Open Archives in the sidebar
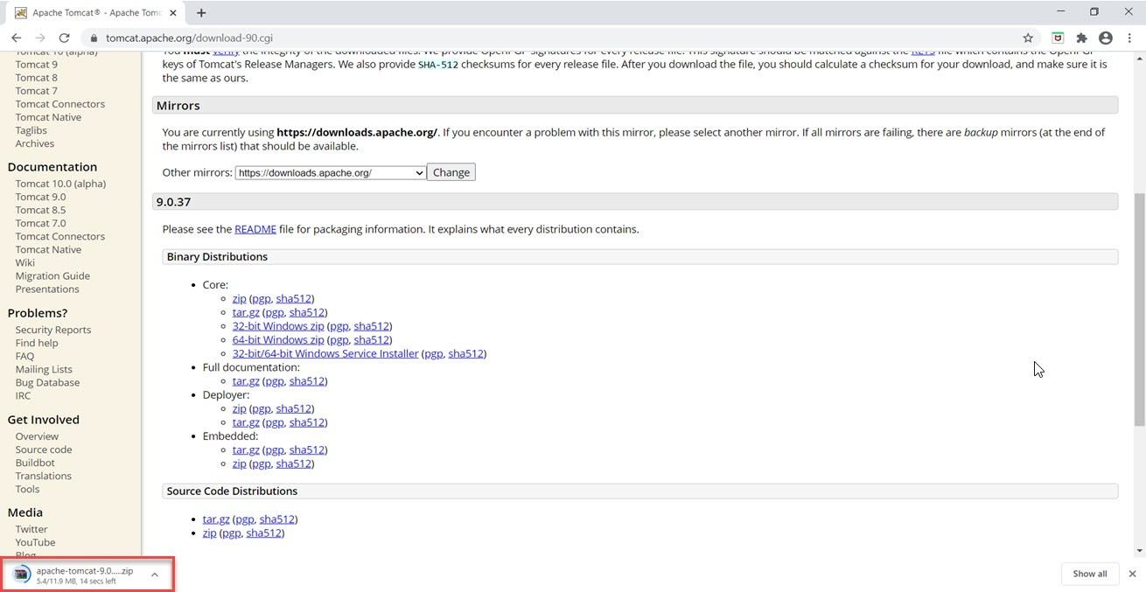The height and width of the screenshot is (592, 1146). click(35, 143)
